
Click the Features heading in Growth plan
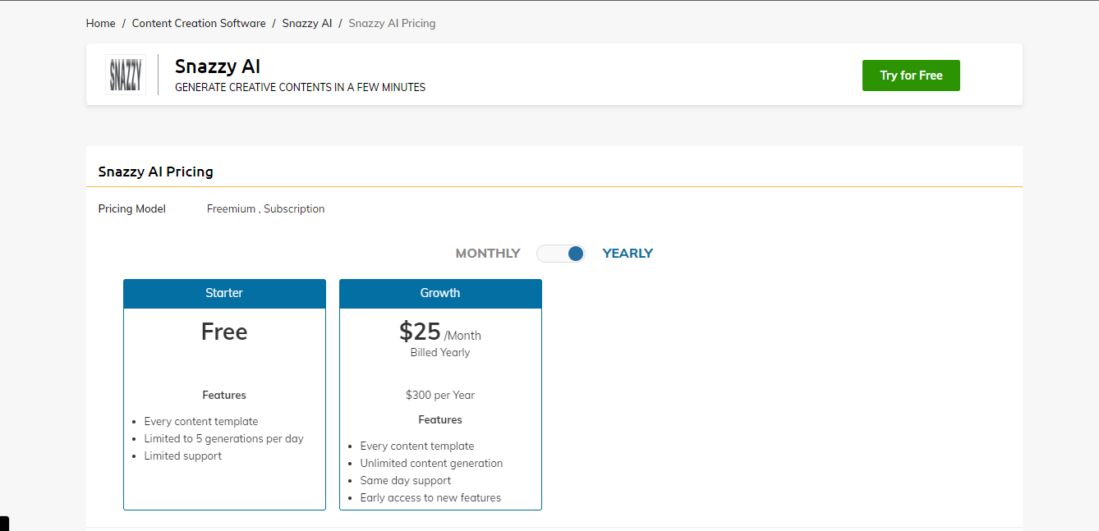coord(440,420)
